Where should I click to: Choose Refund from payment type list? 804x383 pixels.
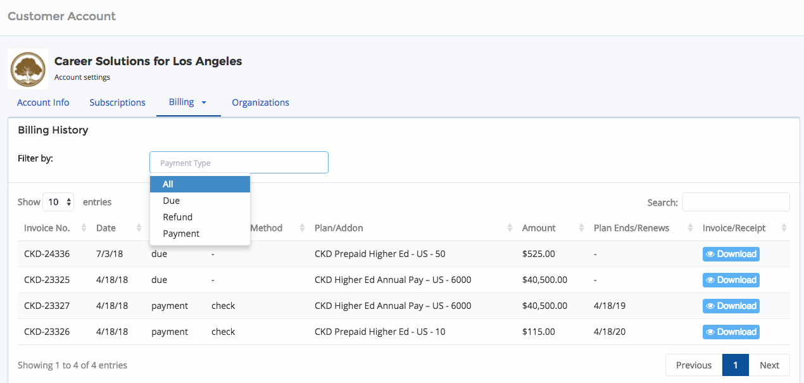click(x=200, y=217)
